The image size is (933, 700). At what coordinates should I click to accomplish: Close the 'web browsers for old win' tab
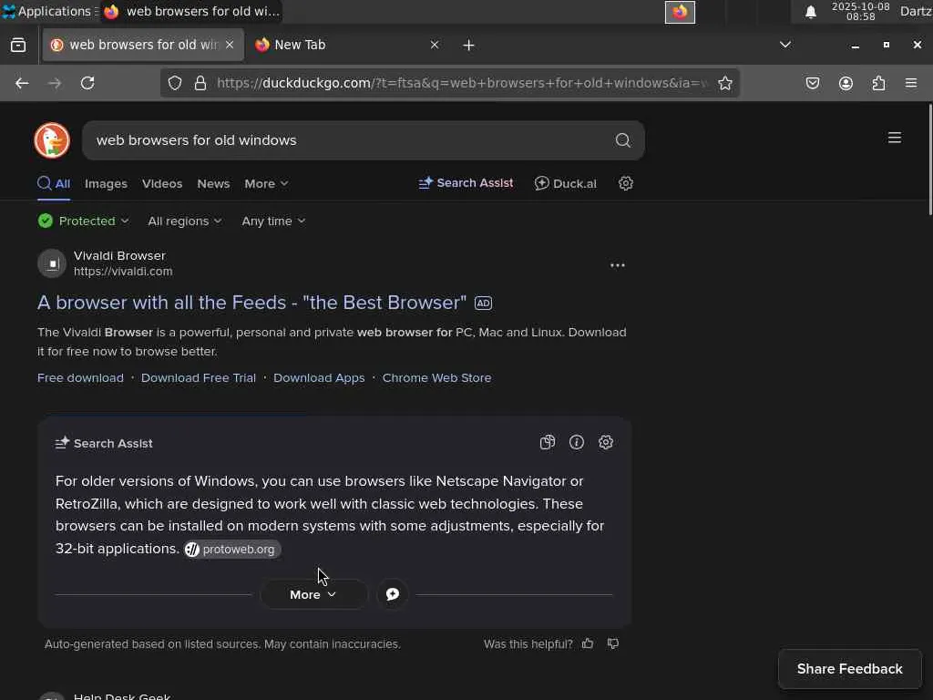230,45
